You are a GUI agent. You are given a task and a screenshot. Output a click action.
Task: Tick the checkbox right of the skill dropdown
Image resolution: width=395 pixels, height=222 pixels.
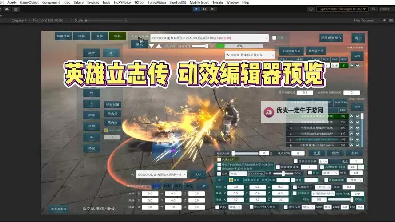coord(274,38)
